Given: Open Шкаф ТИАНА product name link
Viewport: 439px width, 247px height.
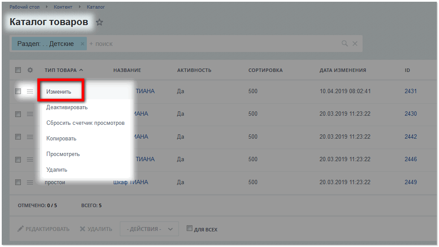Looking at the screenshot, I should pos(131,182).
